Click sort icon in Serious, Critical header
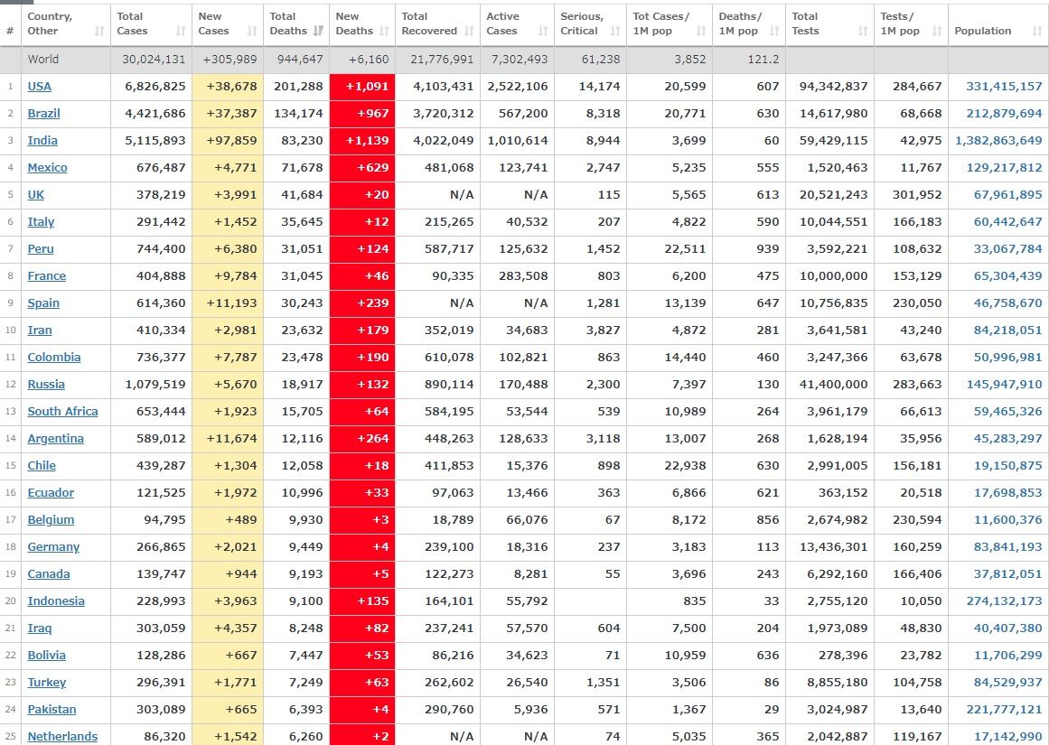The image size is (1049, 745). click(615, 32)
